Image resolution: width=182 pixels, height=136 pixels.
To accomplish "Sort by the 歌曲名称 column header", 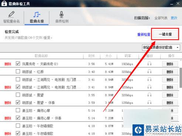I will 41,56.
